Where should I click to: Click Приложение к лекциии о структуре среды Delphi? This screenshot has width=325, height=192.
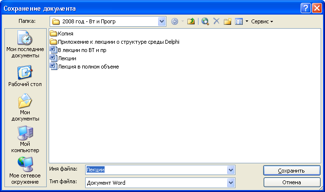coord(119,42)
